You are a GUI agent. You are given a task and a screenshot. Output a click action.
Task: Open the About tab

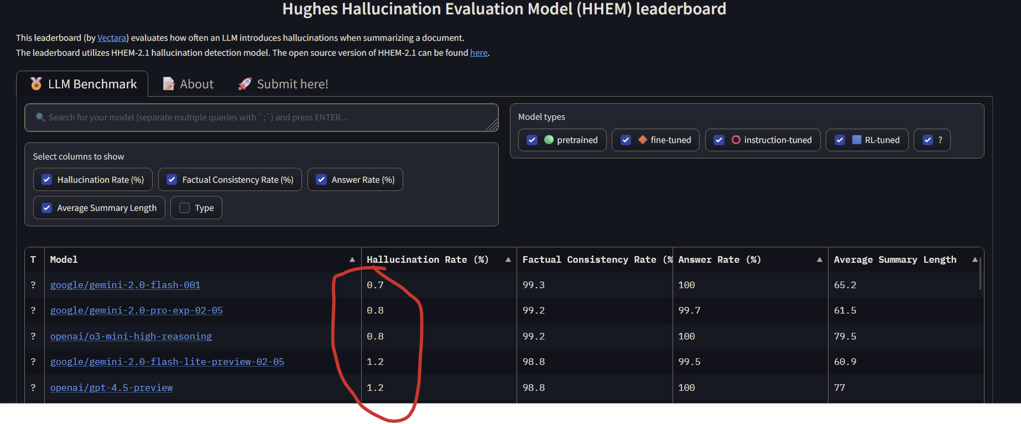(188, 84)
